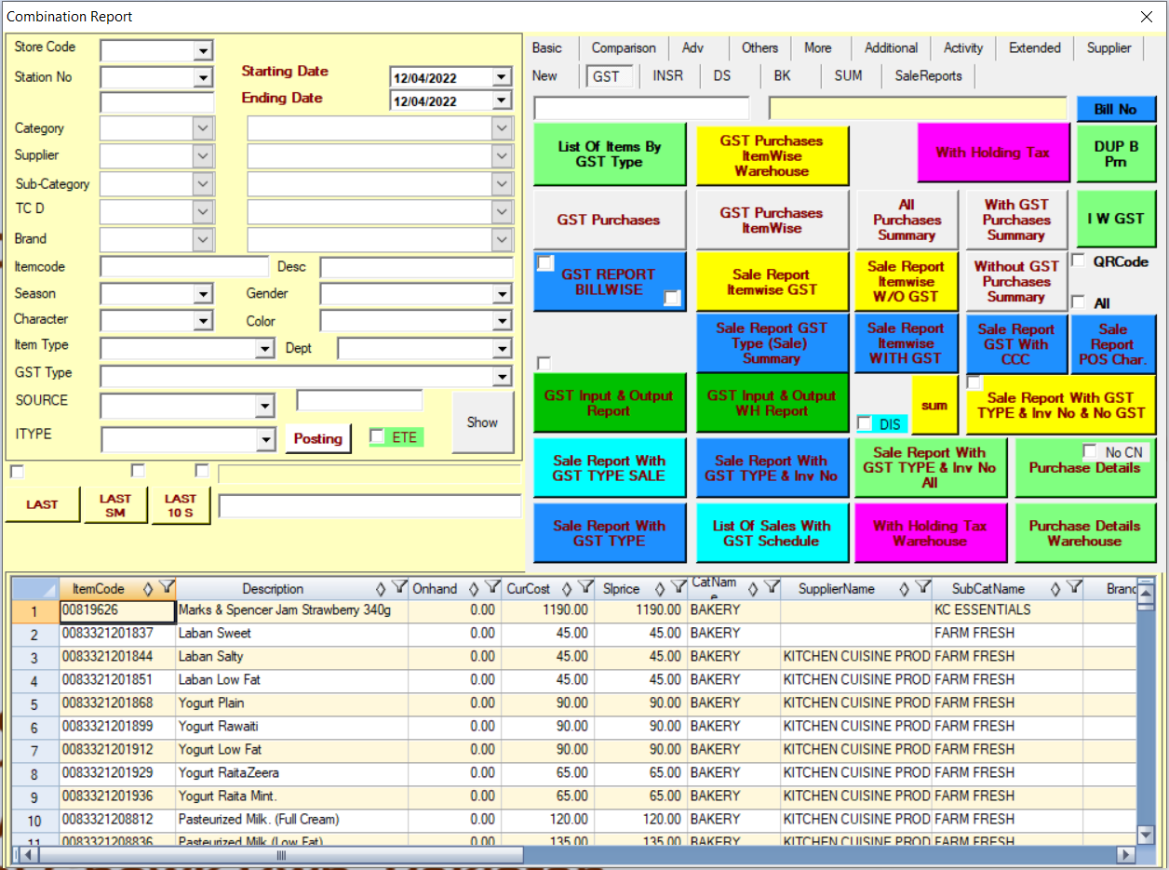
Task: Click the 'Yogurt RaitaZeera' description cell
Action: pyautogui.click(x=291, y=773)
